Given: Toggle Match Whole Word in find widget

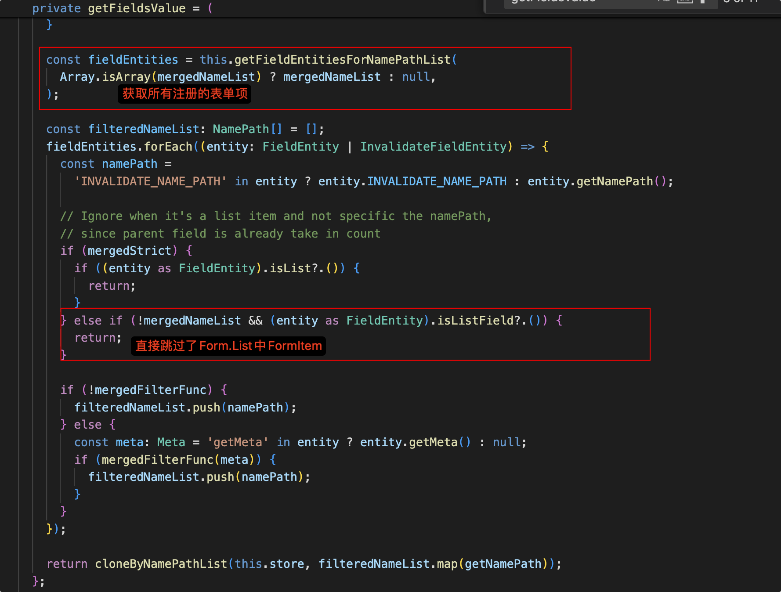Looking at the screenshot, I should 684,2.
